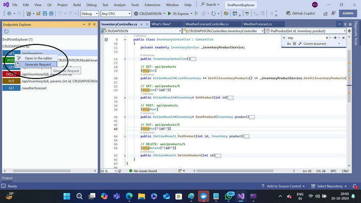361x203 pixels.
Task: Choose Generate Request from the context menu
Action: point(37,65)
